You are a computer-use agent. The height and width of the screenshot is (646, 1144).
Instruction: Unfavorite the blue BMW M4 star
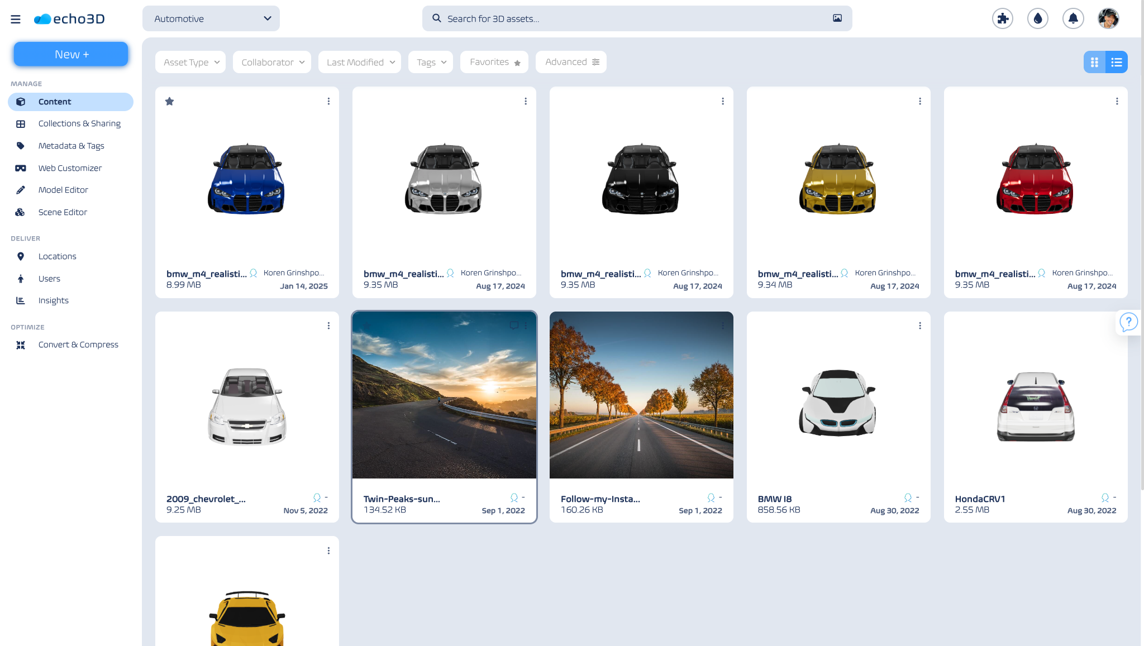[169, 101]
